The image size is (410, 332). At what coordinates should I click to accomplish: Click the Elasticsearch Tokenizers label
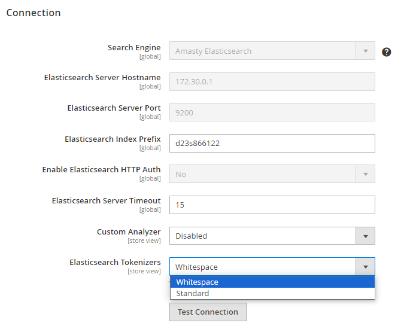pyautogui.click(x=115, y=262)
